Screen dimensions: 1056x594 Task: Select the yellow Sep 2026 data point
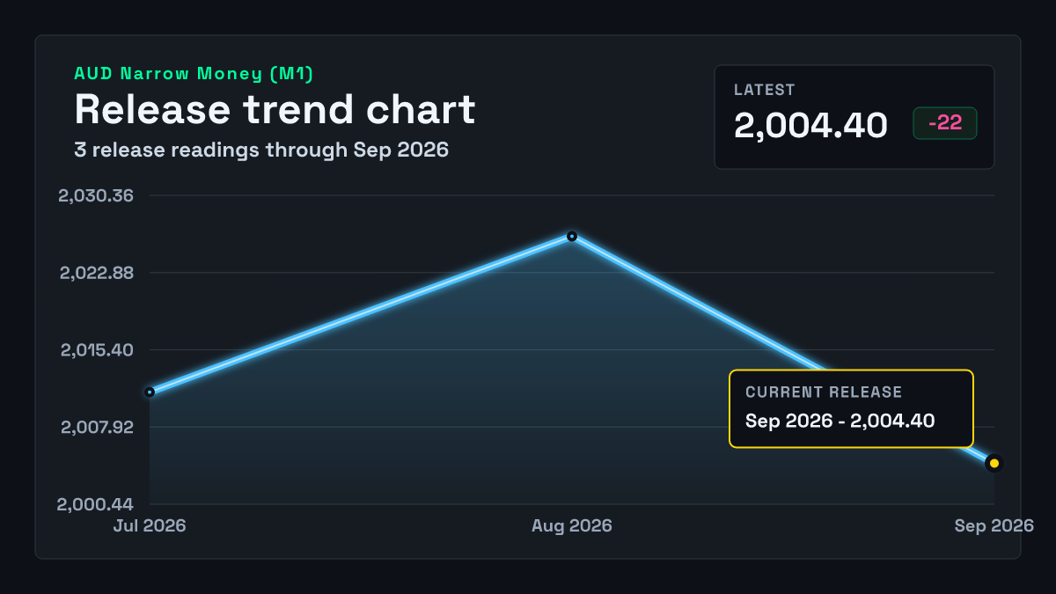coord(994,463)
